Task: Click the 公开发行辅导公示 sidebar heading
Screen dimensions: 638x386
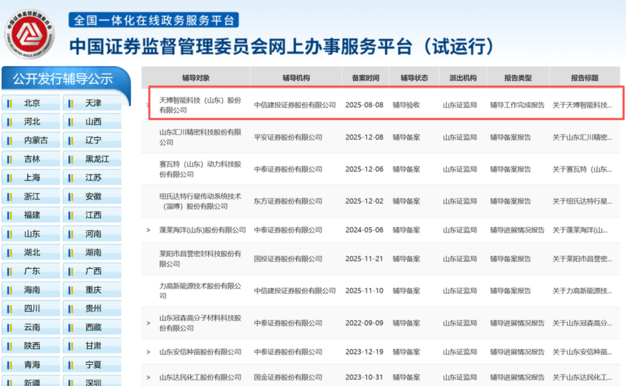Action: [x=63, y=79]
